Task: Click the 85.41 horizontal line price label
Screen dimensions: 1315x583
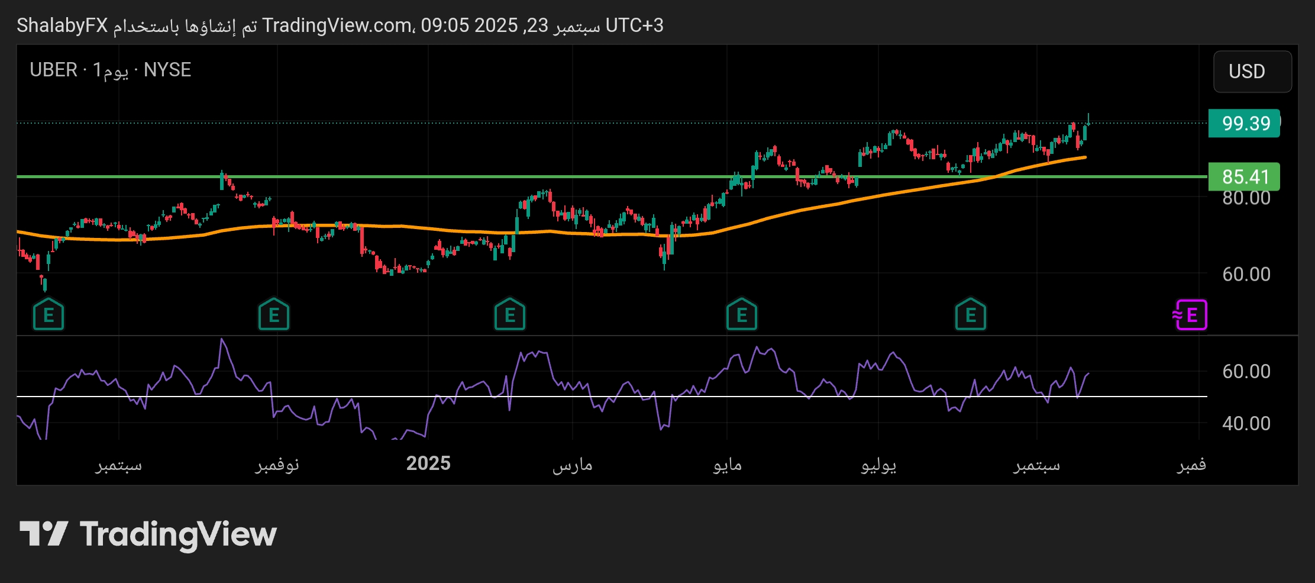Action: (1244, 176)
